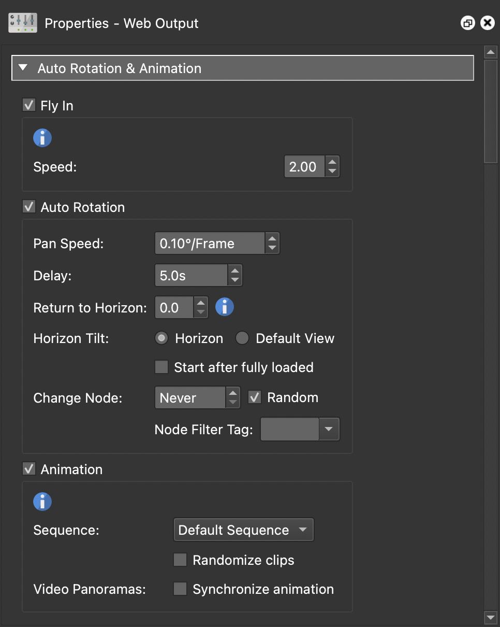Select the Default View radio button

coord(242,338)
